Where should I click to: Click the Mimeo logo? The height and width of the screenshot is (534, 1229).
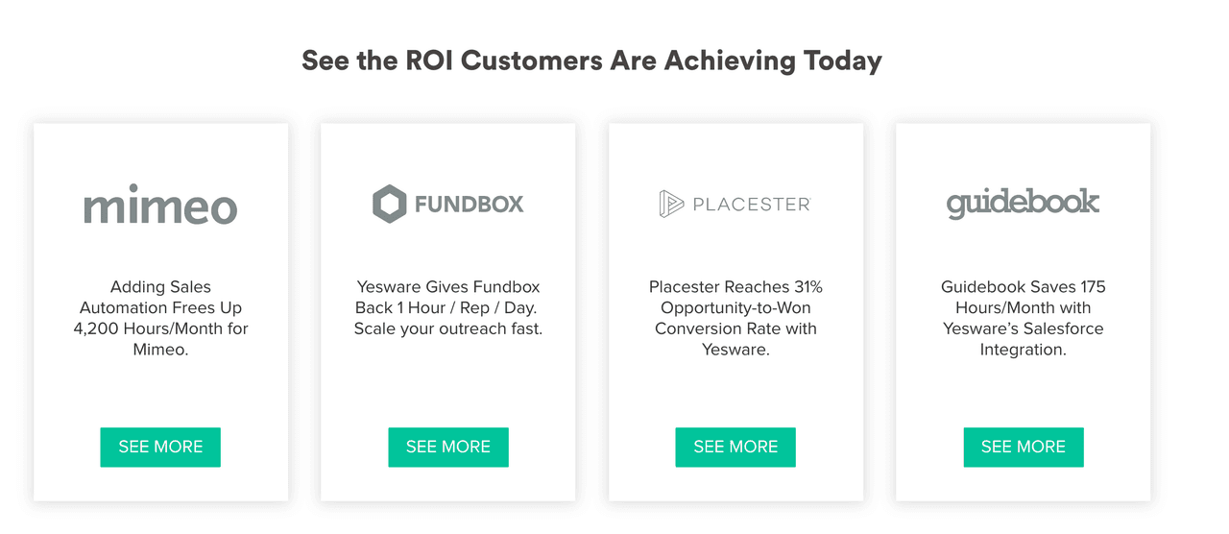pos(160,205)
